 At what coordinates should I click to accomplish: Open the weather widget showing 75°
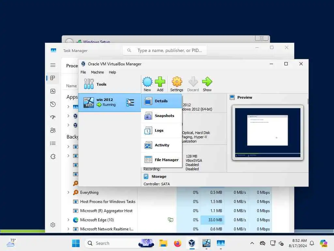[11, 243]
